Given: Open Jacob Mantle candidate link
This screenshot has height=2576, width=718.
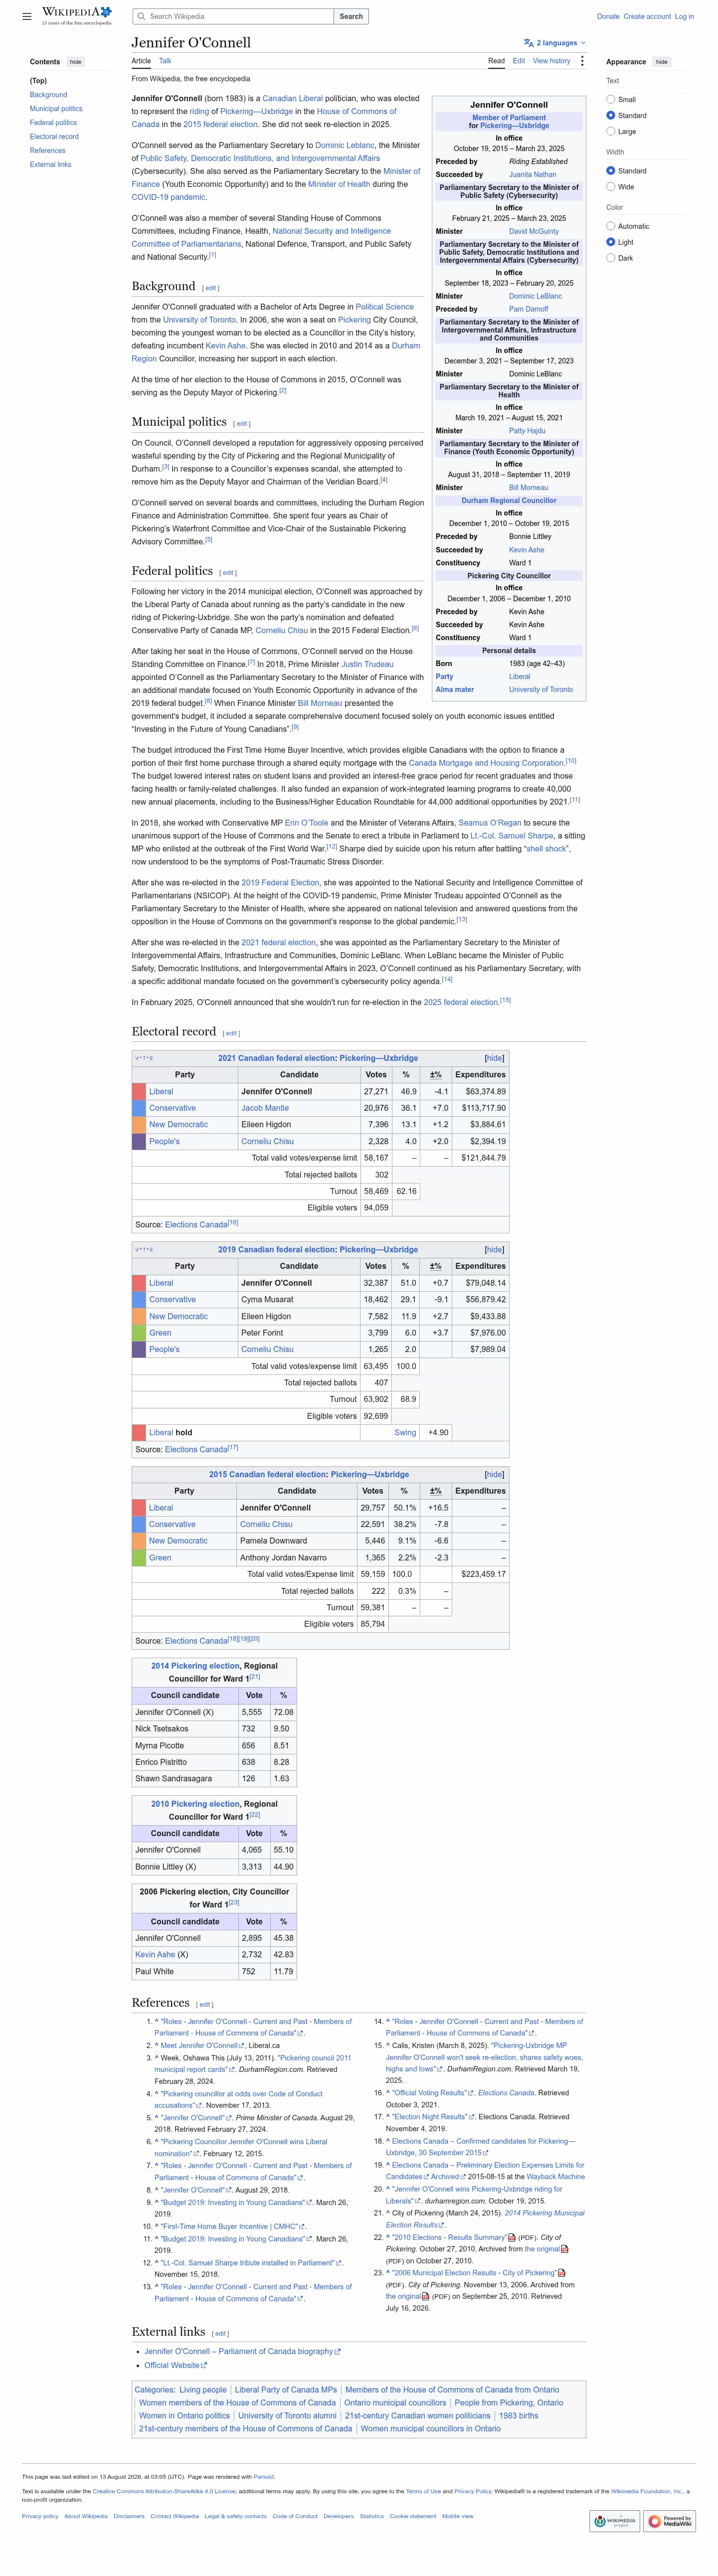Looking at the screenshot, I should coord(265,1108).
